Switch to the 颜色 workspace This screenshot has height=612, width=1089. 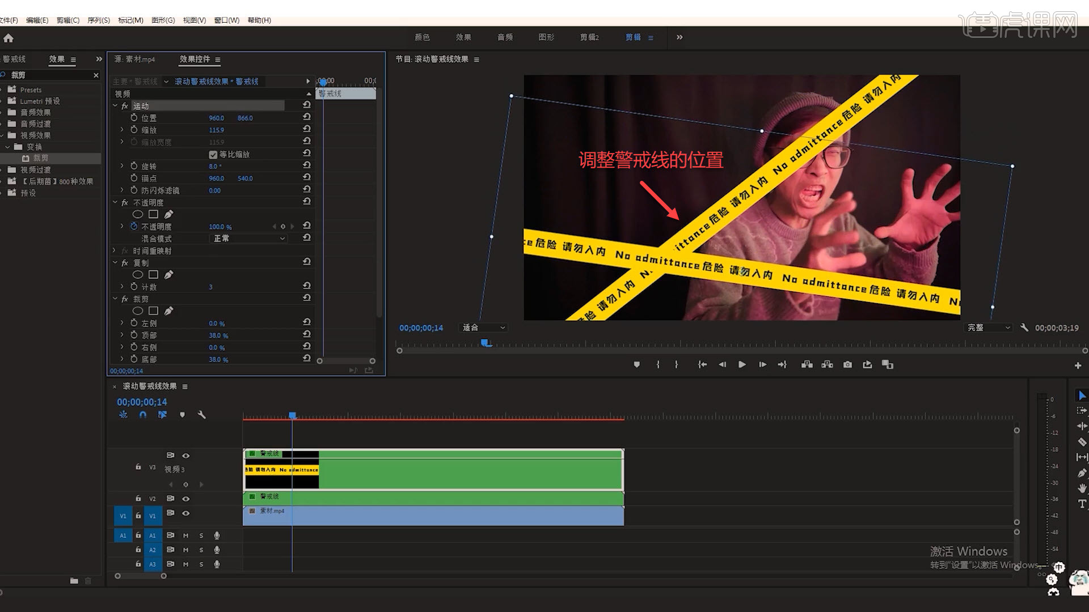422,37
